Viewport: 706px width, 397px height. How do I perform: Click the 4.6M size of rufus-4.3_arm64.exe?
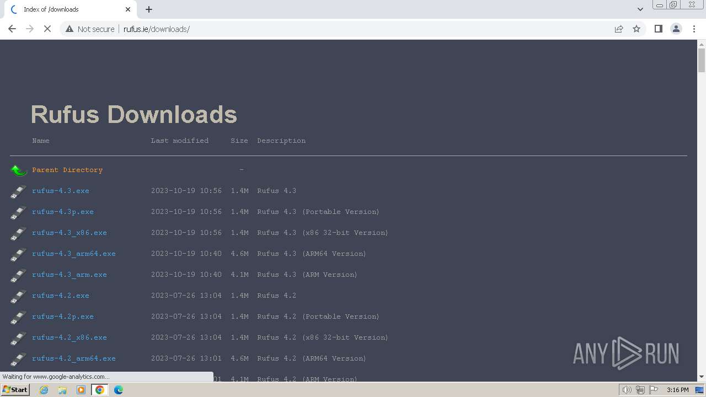pos(239,254)
